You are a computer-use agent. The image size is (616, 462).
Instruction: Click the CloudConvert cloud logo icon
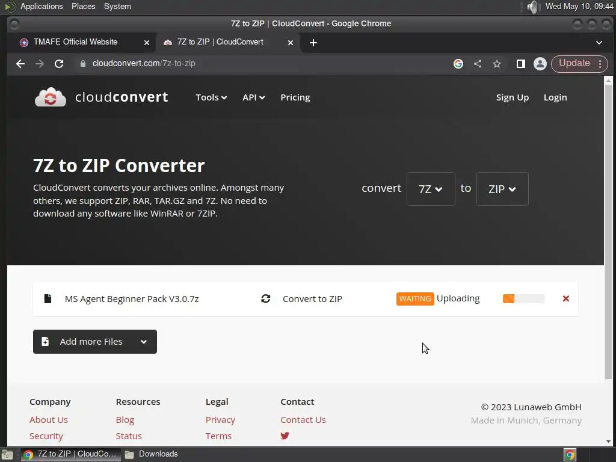coord(51,97)
